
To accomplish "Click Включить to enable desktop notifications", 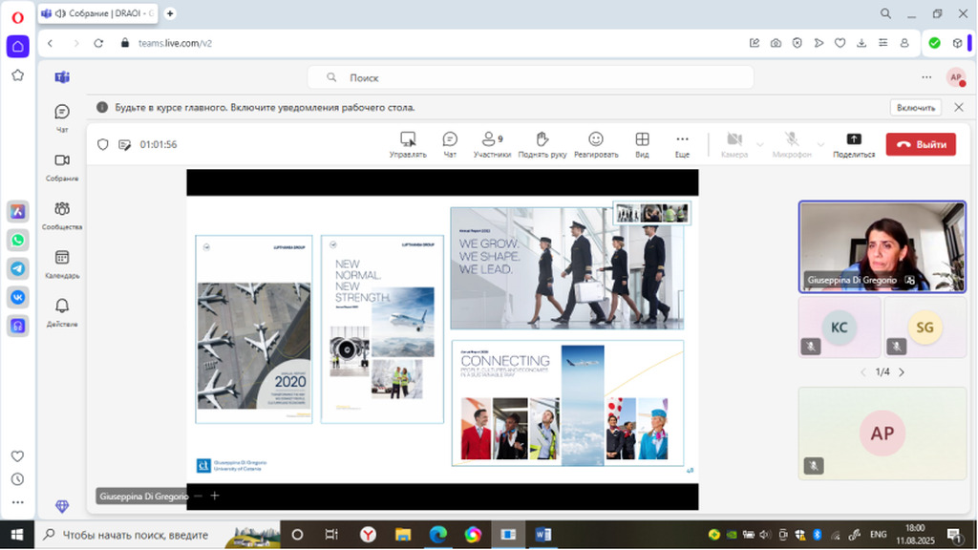I will pyautogui.click(x=915, y=108).
